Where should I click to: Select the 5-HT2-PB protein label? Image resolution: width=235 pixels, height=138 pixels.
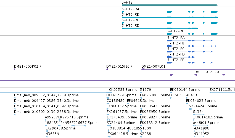176,43
